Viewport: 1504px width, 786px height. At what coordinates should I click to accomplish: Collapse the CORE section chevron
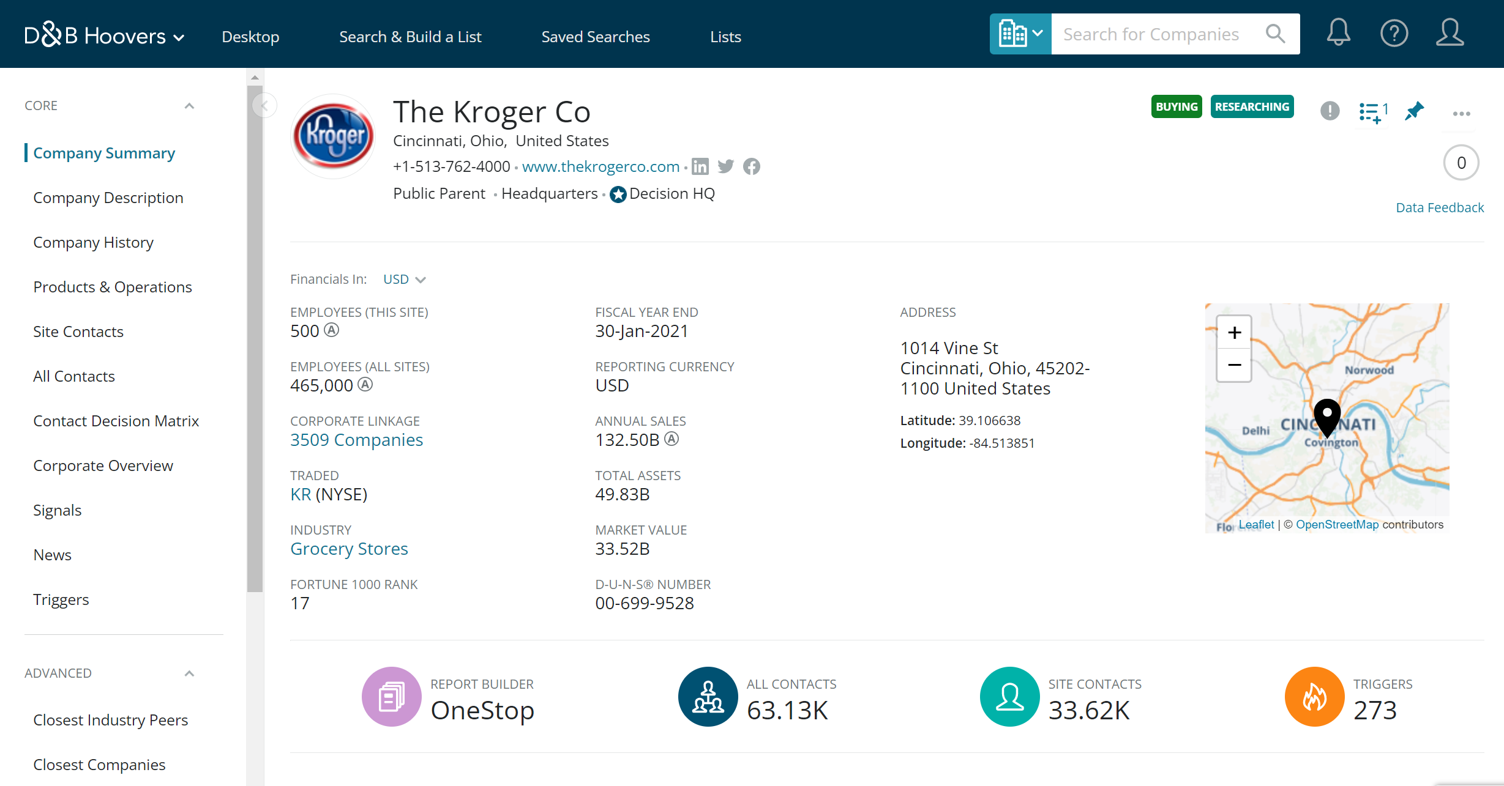189,106
